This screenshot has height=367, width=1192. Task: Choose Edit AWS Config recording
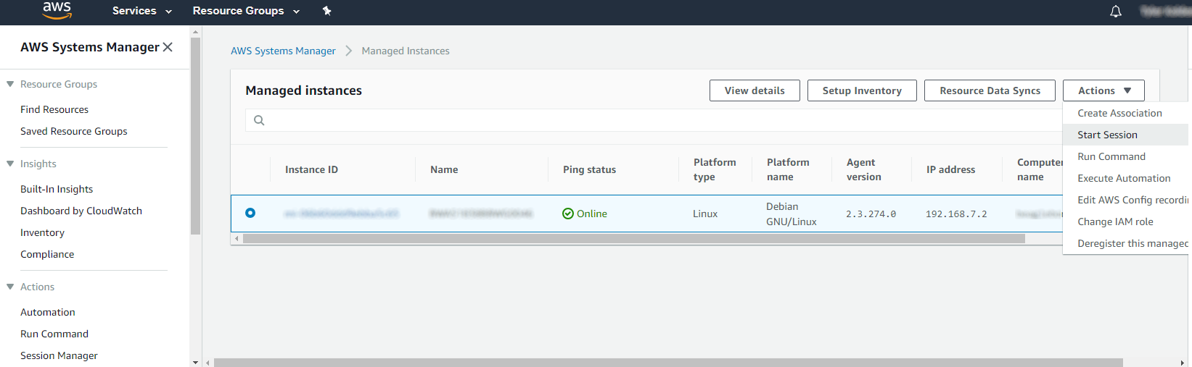pos(1125,200)
